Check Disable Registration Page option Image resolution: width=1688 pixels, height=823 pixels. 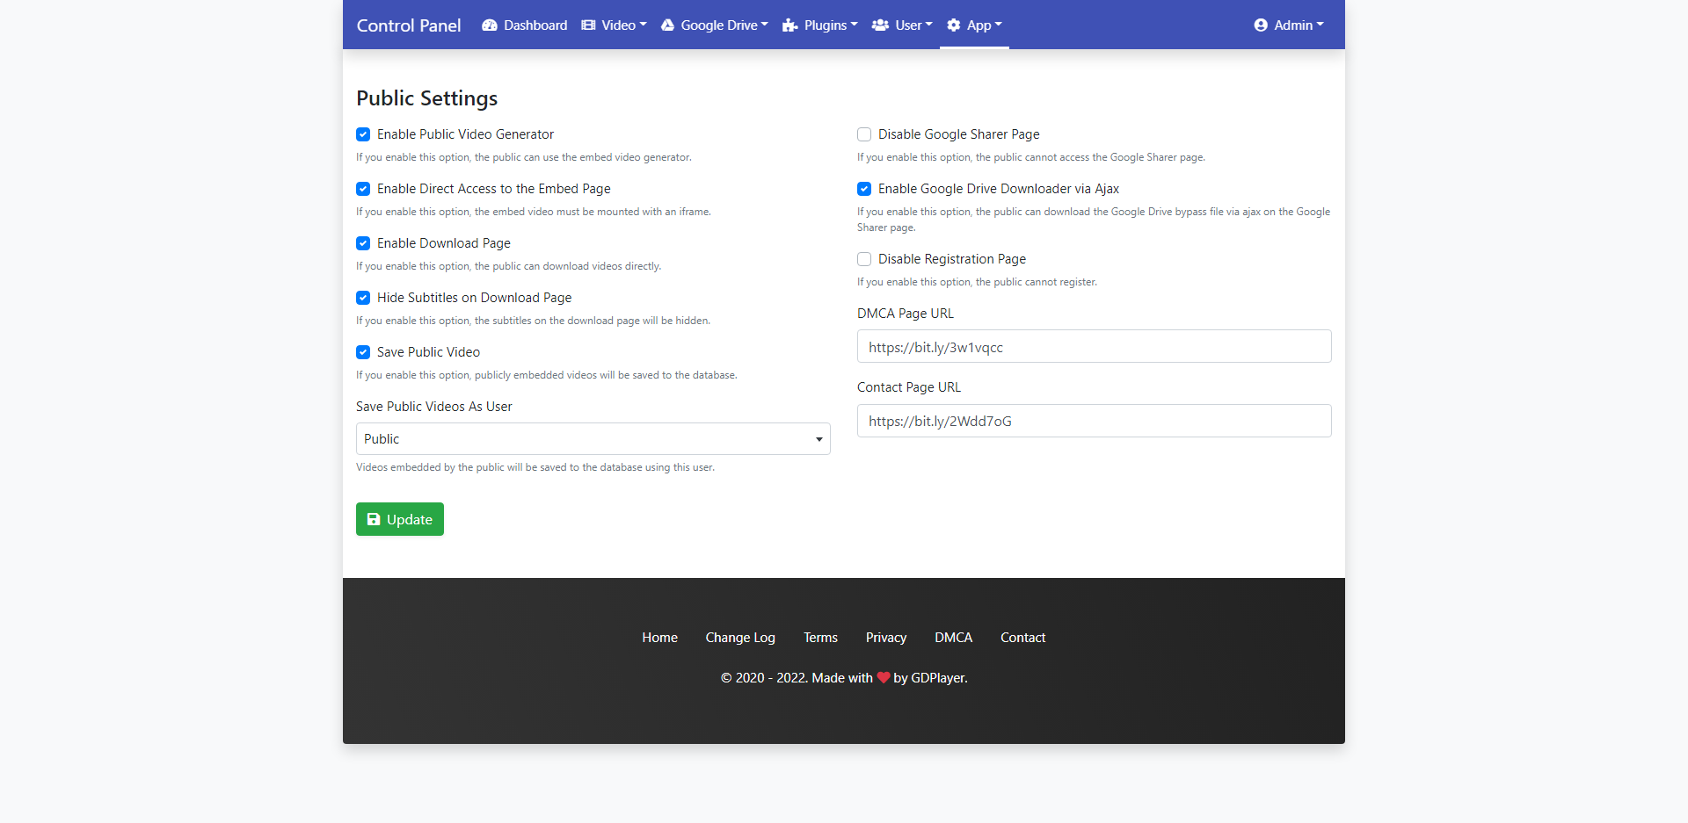(x=864, y=259)
